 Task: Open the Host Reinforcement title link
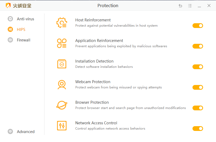tap(93, 20)
